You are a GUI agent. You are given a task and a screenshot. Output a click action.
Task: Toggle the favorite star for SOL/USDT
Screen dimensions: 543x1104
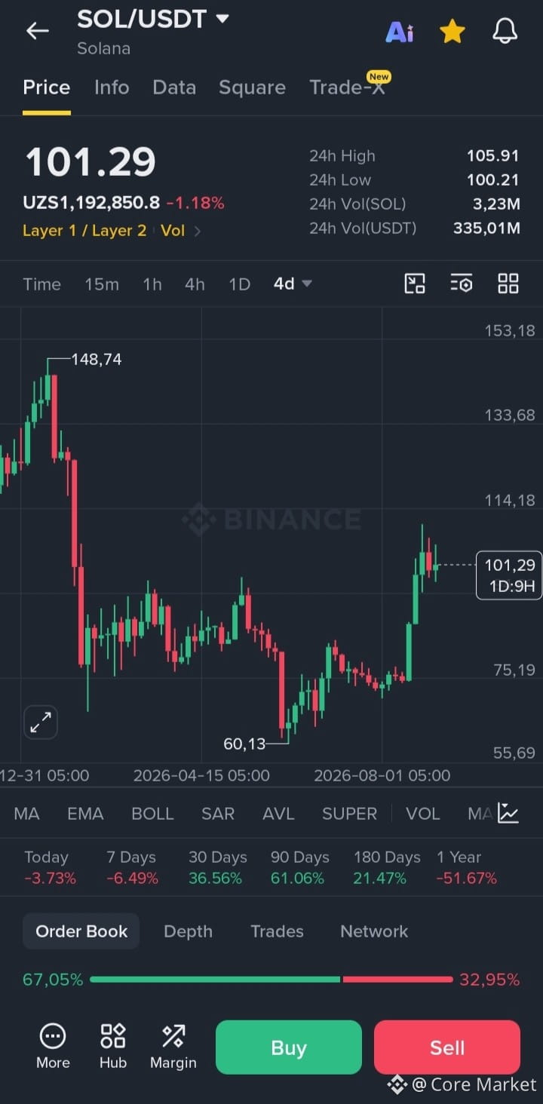[452, 31]
